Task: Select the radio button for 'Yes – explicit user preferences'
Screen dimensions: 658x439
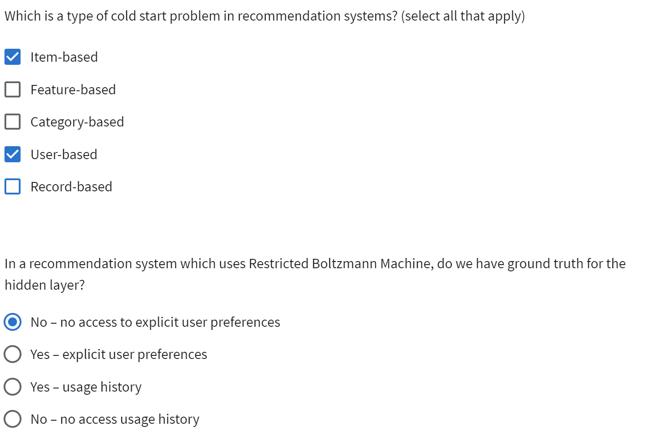Action: pos(12,354)
